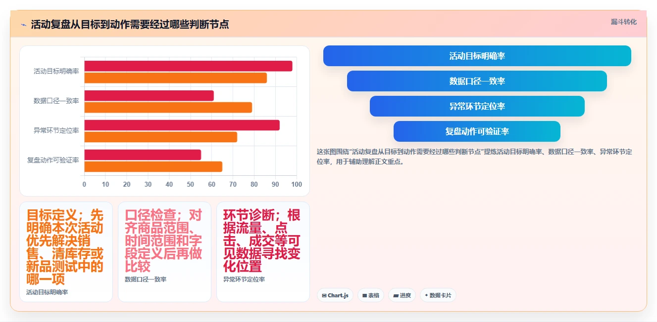Screen dimensions: 657x322
Task: Click the 数据口径一致率 caption under 口径检查 card
Action: click(146, 280)
